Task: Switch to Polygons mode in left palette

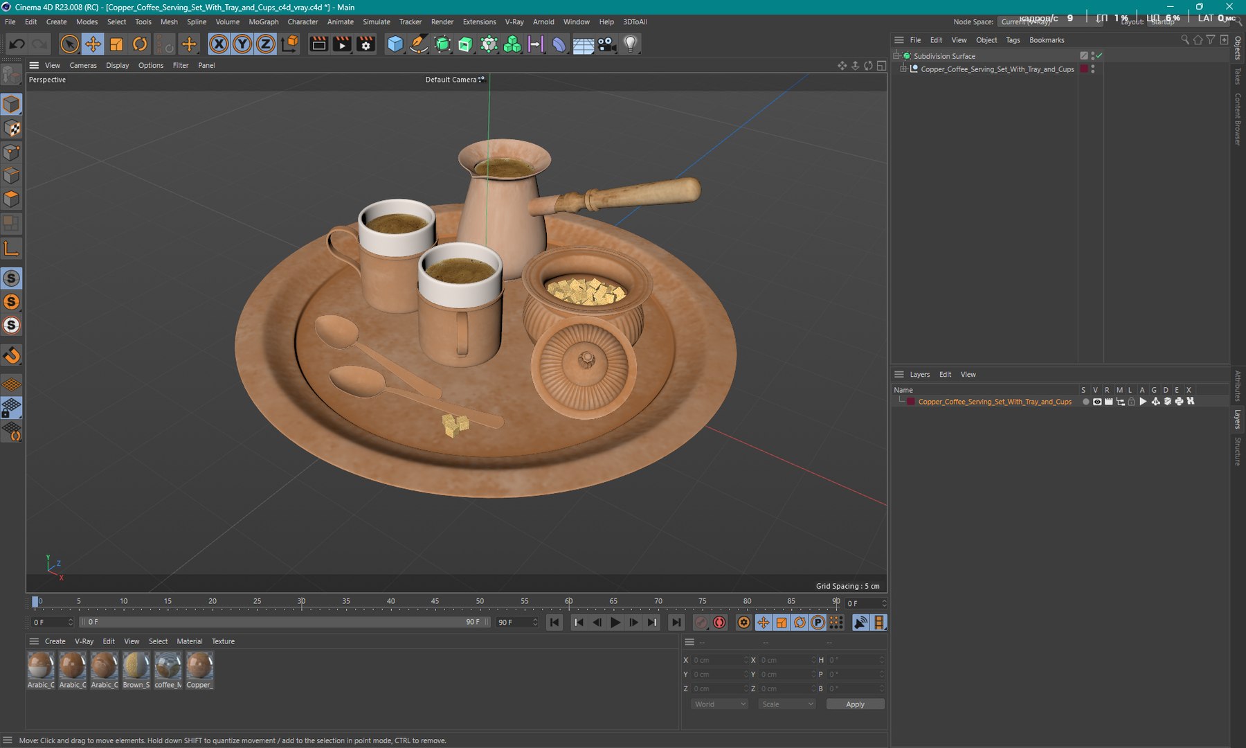Action: 12,199
